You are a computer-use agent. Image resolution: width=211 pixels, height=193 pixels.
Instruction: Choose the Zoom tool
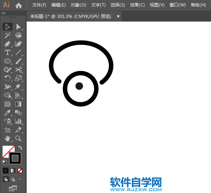18,138
